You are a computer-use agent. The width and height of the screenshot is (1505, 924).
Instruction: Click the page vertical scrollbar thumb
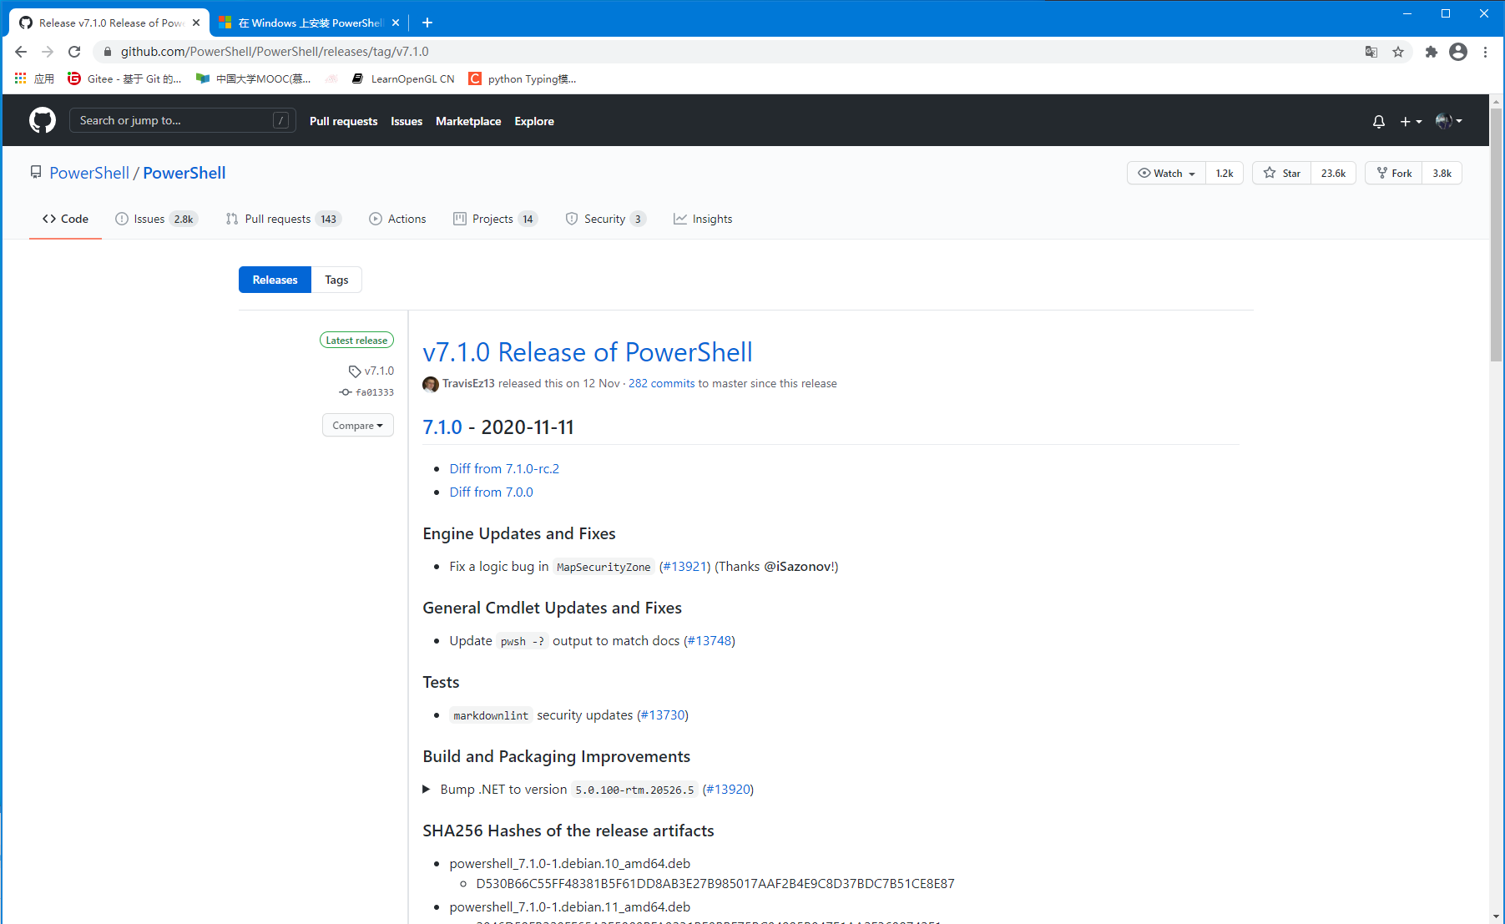coord(1496,235)
